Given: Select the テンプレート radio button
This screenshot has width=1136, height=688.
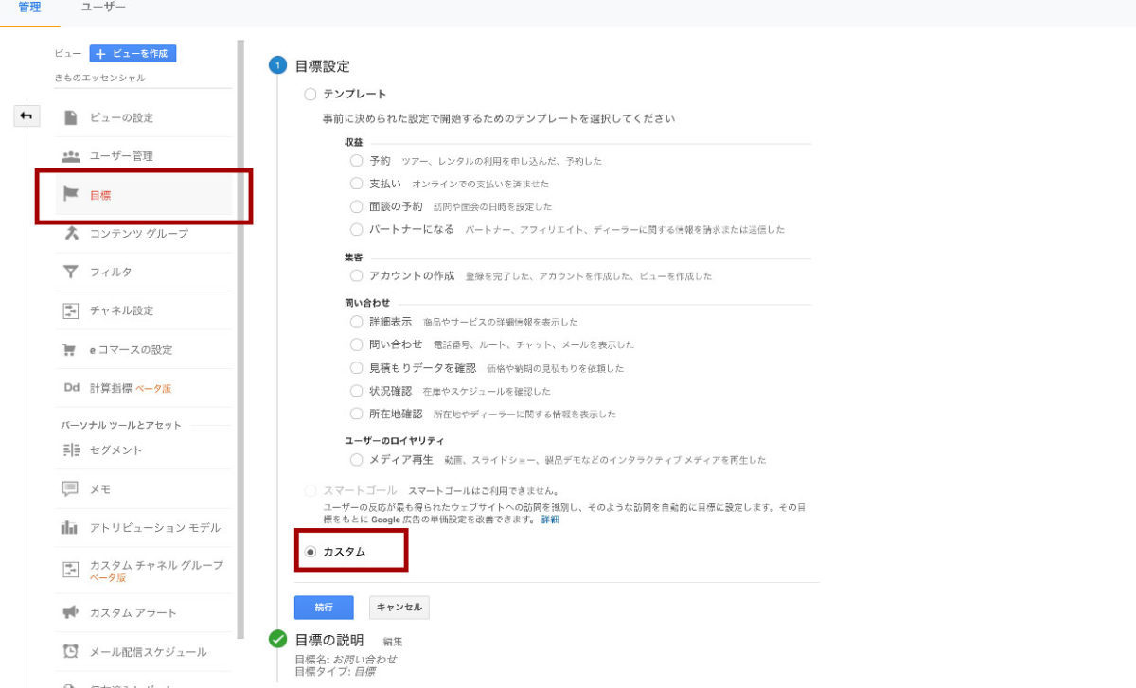Looking at the screenshot, I should [311, 95].
